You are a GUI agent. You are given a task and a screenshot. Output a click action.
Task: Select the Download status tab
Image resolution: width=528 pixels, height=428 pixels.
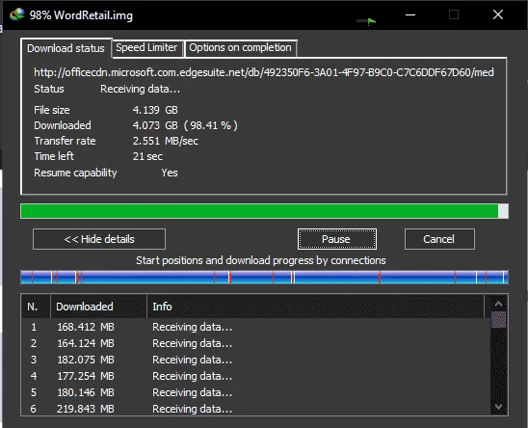[66, 48]
